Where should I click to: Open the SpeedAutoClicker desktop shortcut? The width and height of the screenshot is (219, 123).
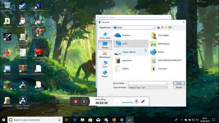(x=23, y=22)
